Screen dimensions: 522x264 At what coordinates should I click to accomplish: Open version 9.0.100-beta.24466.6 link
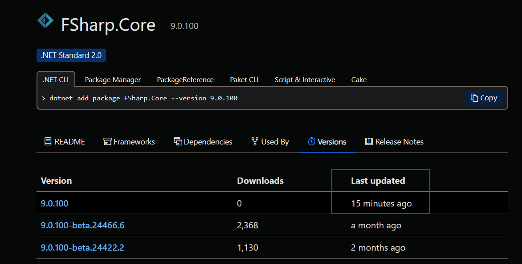point(82,225)
